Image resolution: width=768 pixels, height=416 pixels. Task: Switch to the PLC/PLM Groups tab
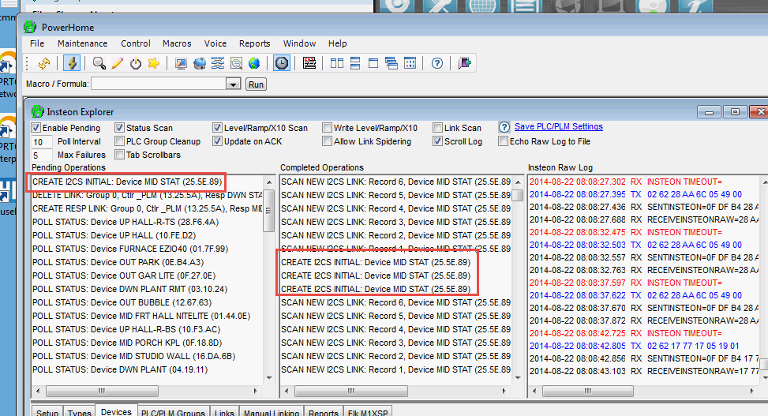click(x=174, y=412)
